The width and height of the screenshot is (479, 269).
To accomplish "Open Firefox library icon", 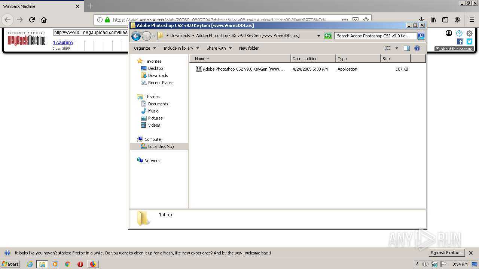I will (433, 20).
